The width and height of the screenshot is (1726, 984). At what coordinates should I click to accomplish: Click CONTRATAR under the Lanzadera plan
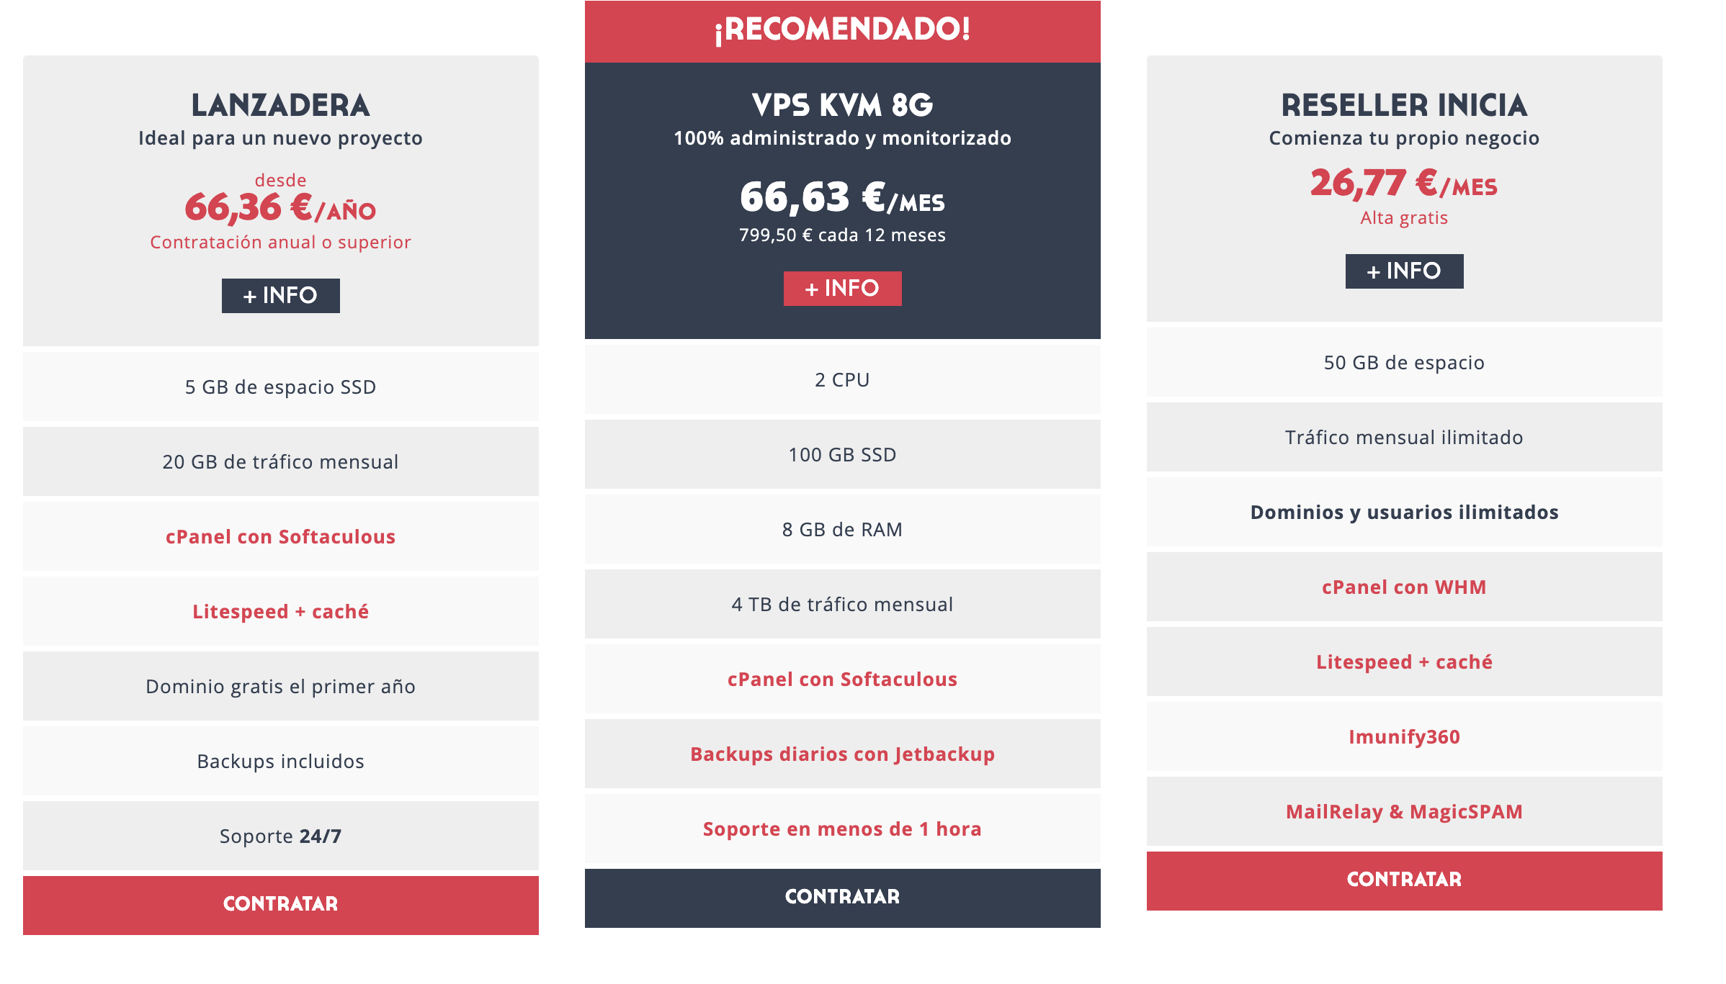click(x=280, y=905)
